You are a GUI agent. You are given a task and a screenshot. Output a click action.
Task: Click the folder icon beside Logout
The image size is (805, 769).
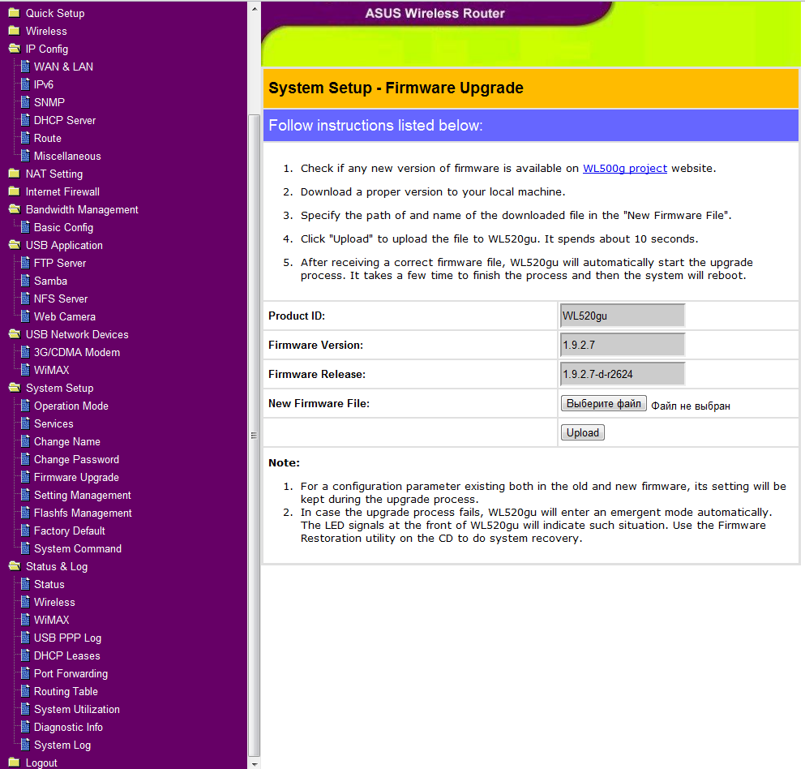click(x=14, y=763)
